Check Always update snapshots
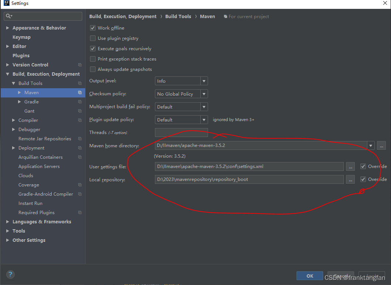 [93, 69]
